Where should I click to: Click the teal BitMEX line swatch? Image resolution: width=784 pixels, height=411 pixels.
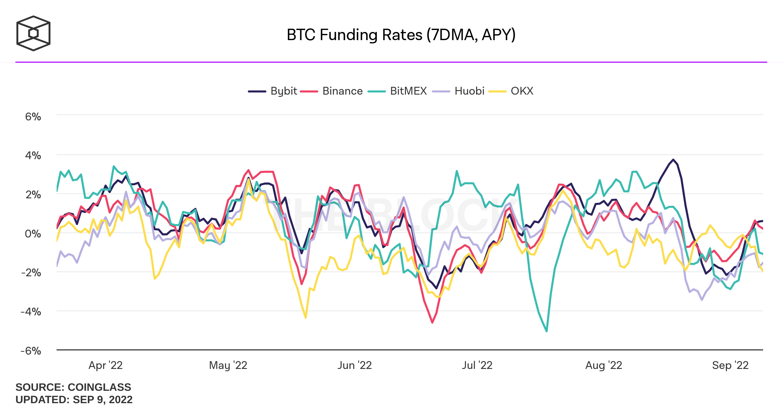(x=377, y=92)
